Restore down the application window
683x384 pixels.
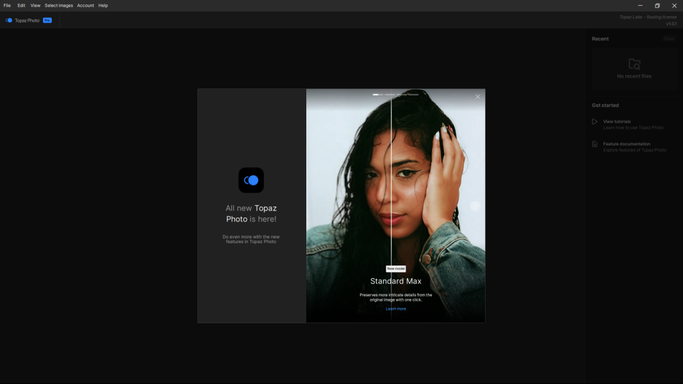tap(657, 6)
